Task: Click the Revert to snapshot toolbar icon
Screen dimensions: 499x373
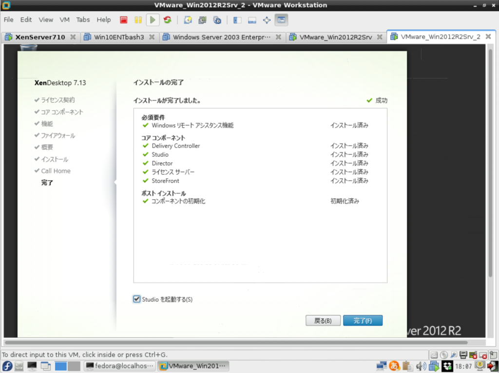Action: (202, 20)
